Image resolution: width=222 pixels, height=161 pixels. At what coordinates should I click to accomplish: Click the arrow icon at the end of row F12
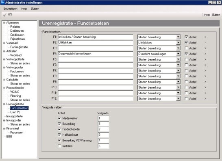[x=205, y=98]
